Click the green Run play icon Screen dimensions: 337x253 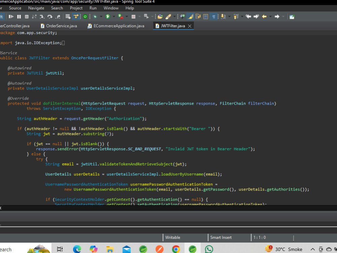click(108, 17)
